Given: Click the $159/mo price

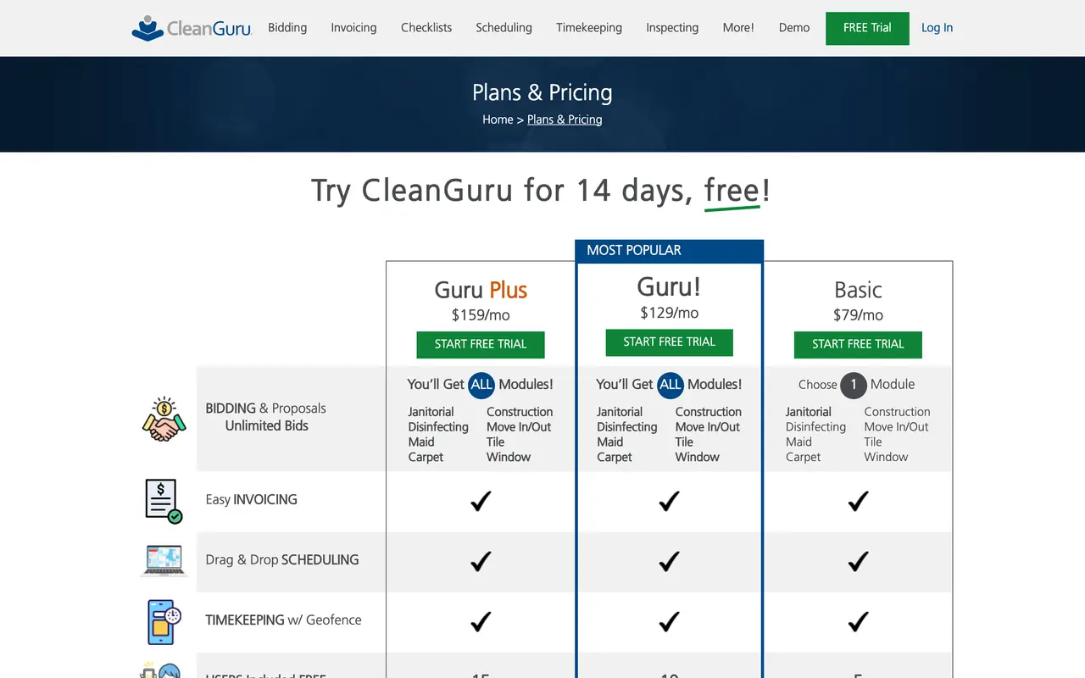Looking at the screenshot, I should coord(481,315).
